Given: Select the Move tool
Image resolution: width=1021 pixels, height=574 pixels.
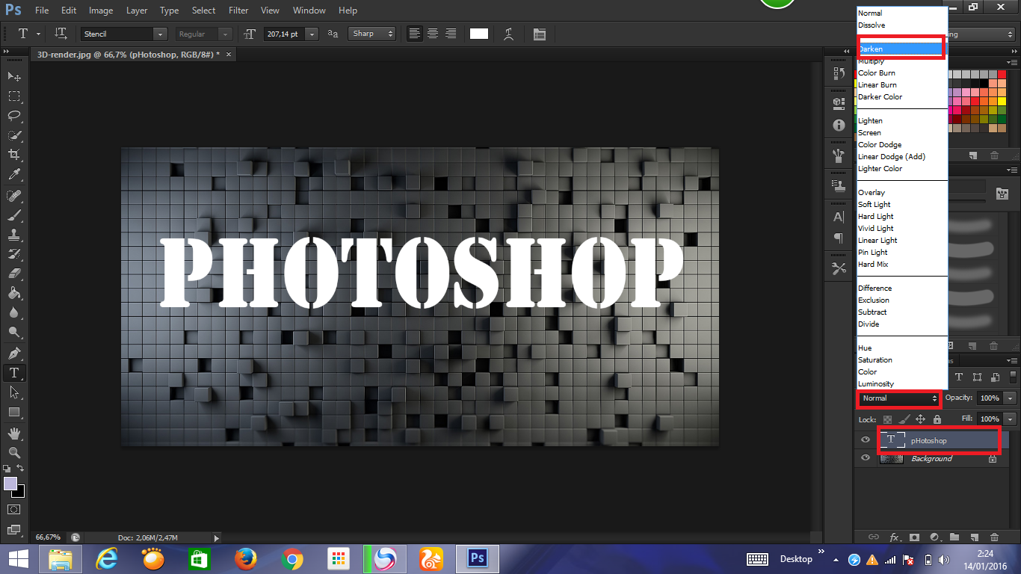Looking at the screenshot, I should pos(14,76).
